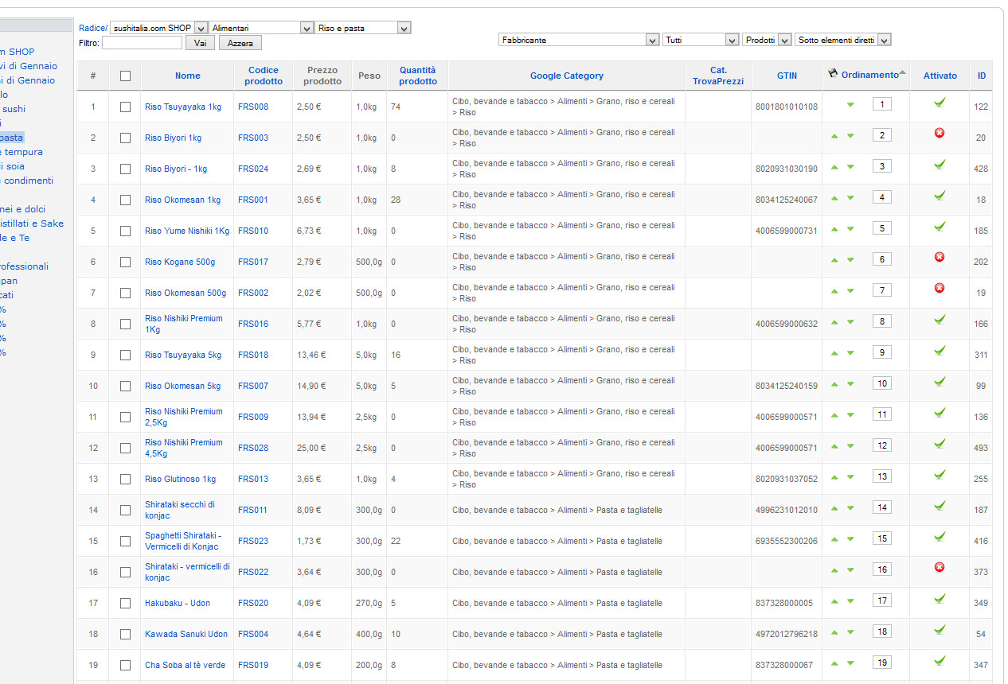Viewport: 1008px width, 684px height.
Task: Activate Riso Kogane 500g via red icon
Action: click(940, 258)
